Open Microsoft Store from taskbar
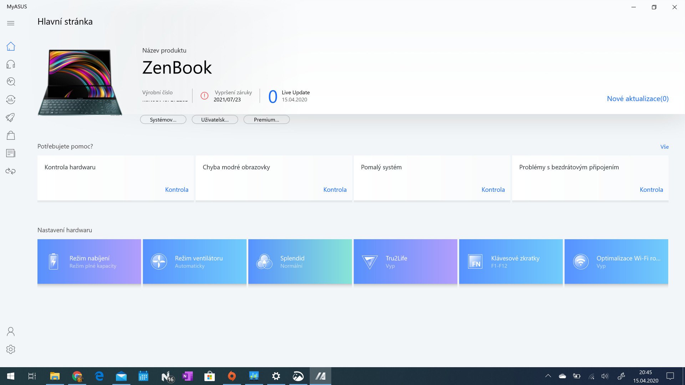The image size is (685, 385). coord(209,376)
